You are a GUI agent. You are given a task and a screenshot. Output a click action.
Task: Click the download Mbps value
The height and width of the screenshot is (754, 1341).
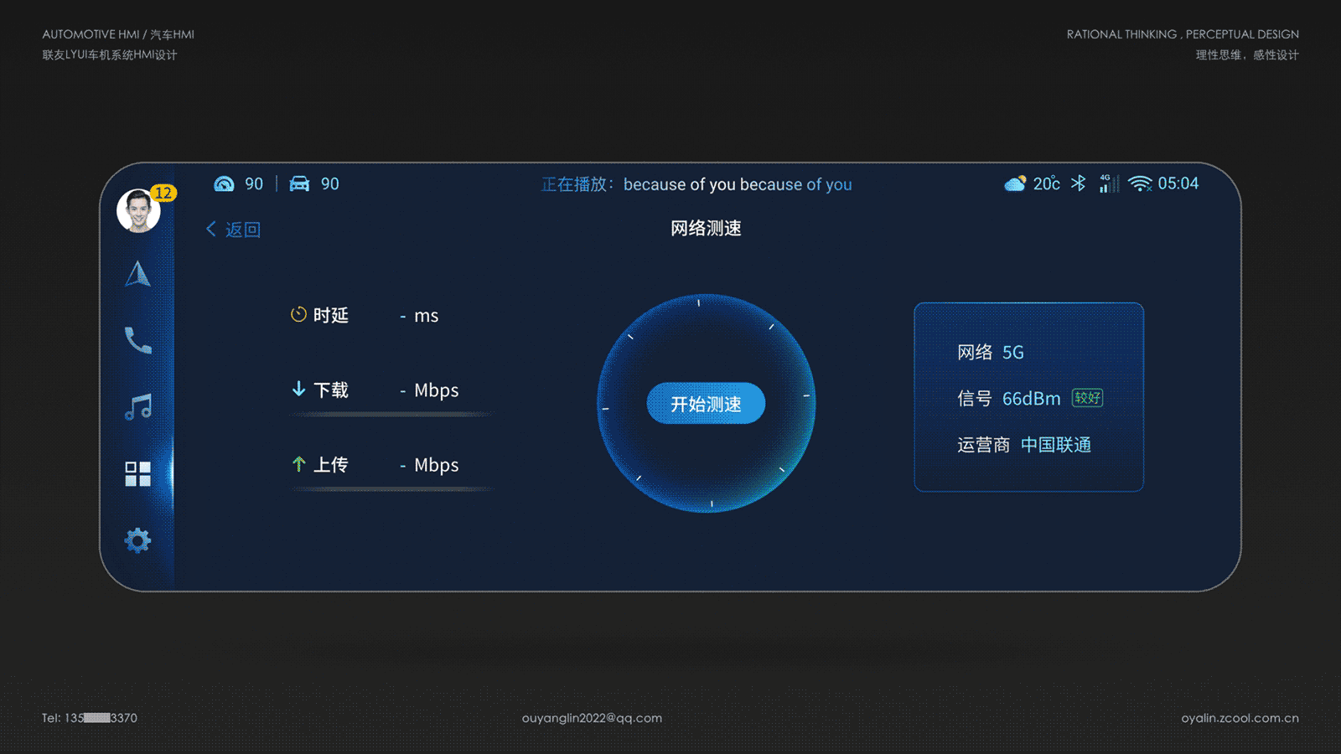[x=429, y=390]
